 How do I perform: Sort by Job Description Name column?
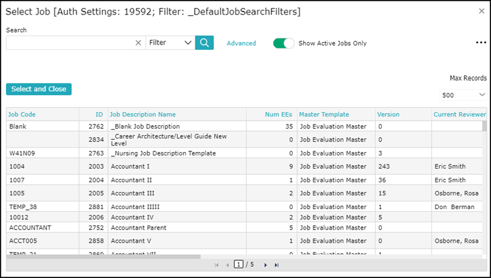143,115
